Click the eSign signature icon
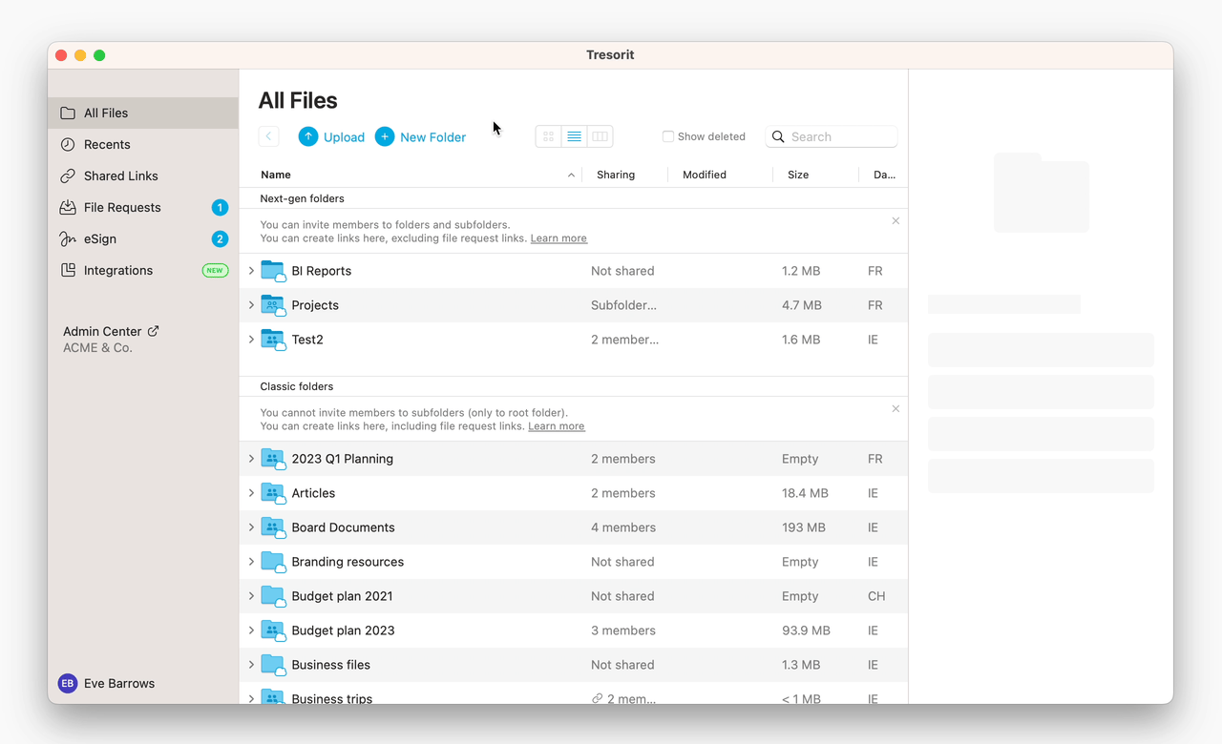This screenshot has width=1222, height=744. (x=68, y=238)
